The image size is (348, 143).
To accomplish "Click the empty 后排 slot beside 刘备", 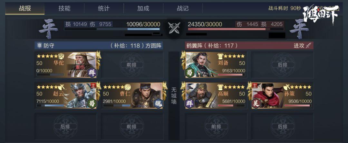I will 282,65.
